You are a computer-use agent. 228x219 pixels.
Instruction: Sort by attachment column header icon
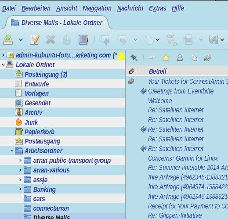(131, 71)
